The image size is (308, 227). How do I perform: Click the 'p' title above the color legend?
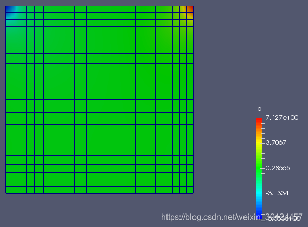tap(259, 109)
